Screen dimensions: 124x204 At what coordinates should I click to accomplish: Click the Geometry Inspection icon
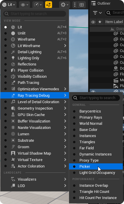point(13,108)
